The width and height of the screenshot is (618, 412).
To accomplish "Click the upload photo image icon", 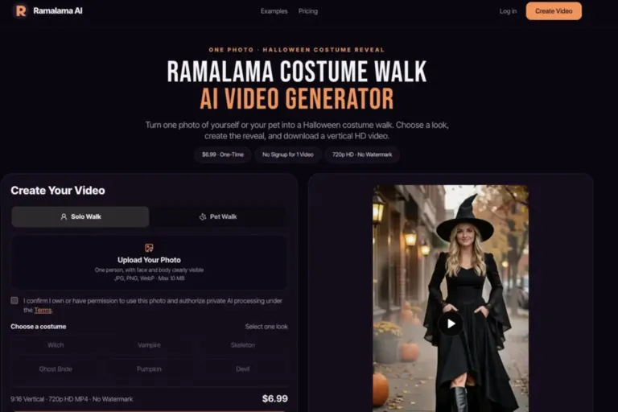I will (x=149, y=248).
